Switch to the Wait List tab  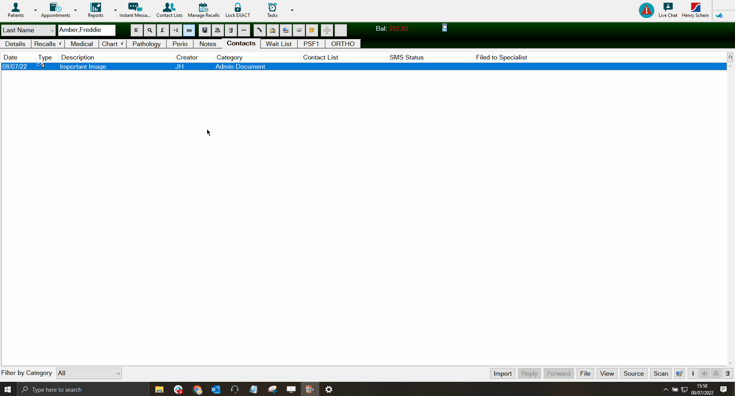click(x=279, y=44)
